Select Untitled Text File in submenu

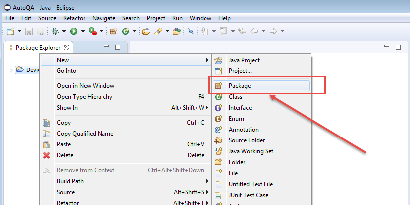pos(262,184)
